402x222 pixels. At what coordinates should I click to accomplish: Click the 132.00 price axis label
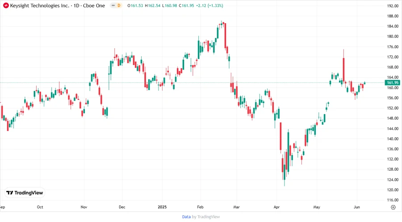point(393,159)
